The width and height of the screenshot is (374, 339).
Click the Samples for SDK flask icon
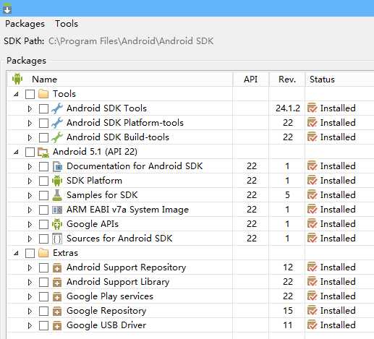pyautogui.click(x=57, y=195)
